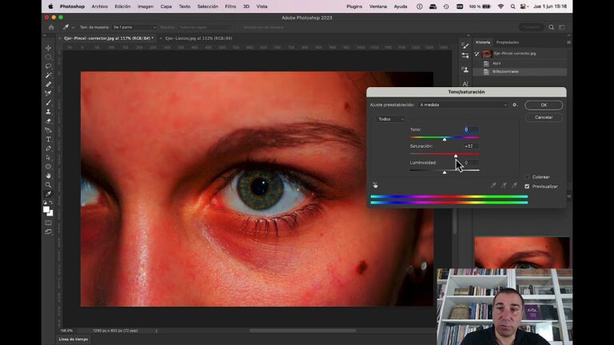Click the Luminosidad slider handle

point(445,172)
